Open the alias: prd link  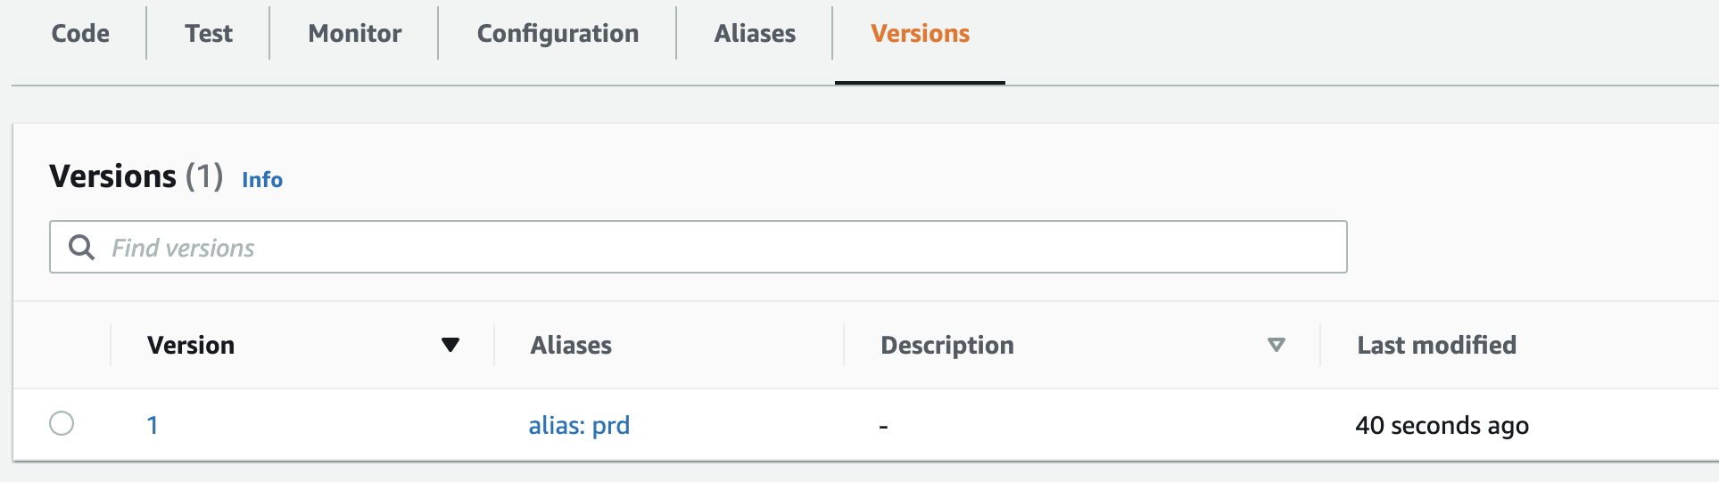[579, 425]
